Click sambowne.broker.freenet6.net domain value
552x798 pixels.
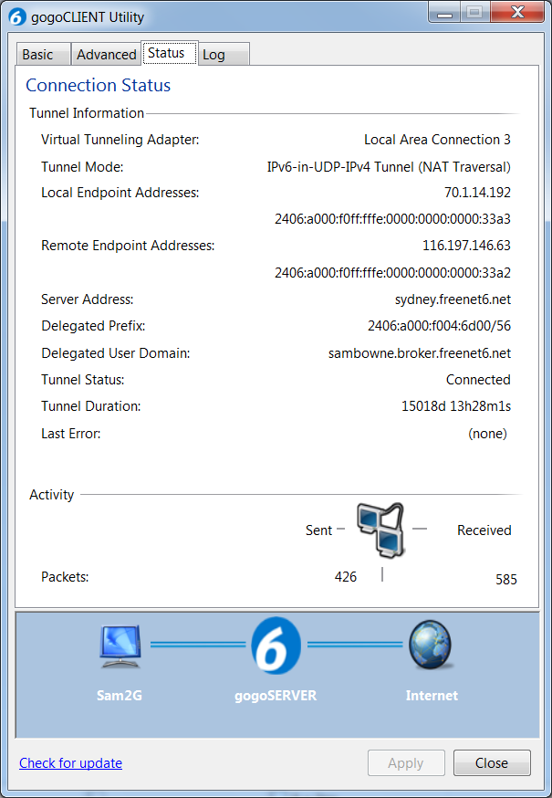point(420,352)
